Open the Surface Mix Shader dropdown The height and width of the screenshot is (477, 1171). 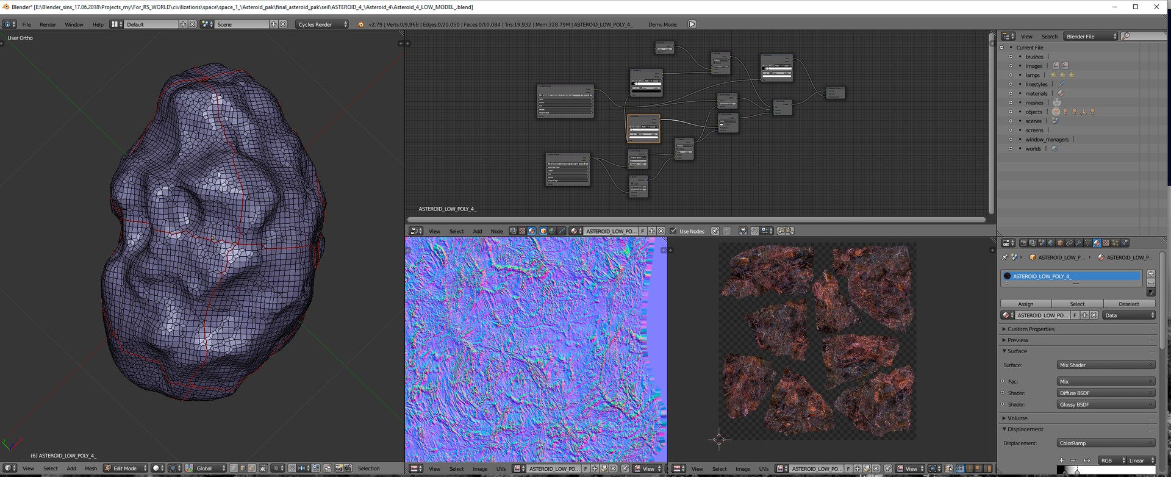(1106, 365)
